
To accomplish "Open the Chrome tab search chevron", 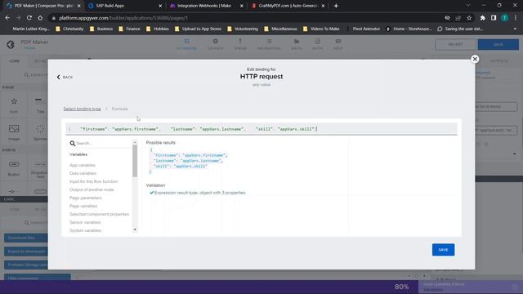I will point(468,6).
